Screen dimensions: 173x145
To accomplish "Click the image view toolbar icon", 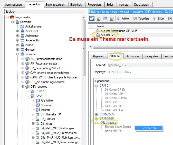I will click(x=112, y=19).
